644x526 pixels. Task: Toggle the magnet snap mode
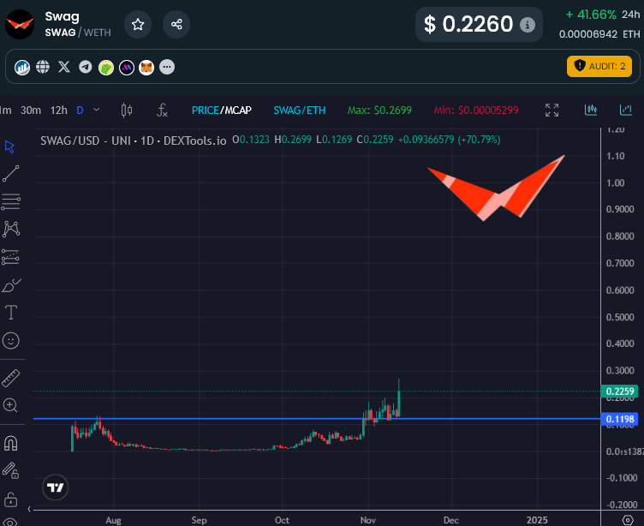coord(10,444)
